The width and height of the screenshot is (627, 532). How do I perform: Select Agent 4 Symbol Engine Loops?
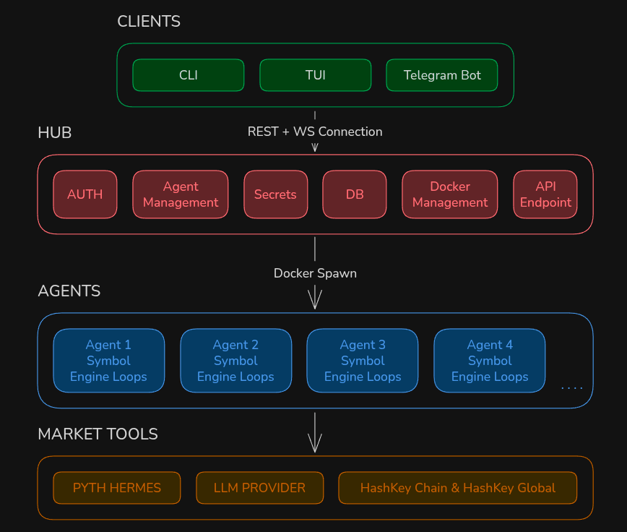[x=490, y=361]
